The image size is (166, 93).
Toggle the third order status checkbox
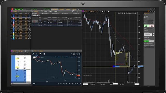52,13
